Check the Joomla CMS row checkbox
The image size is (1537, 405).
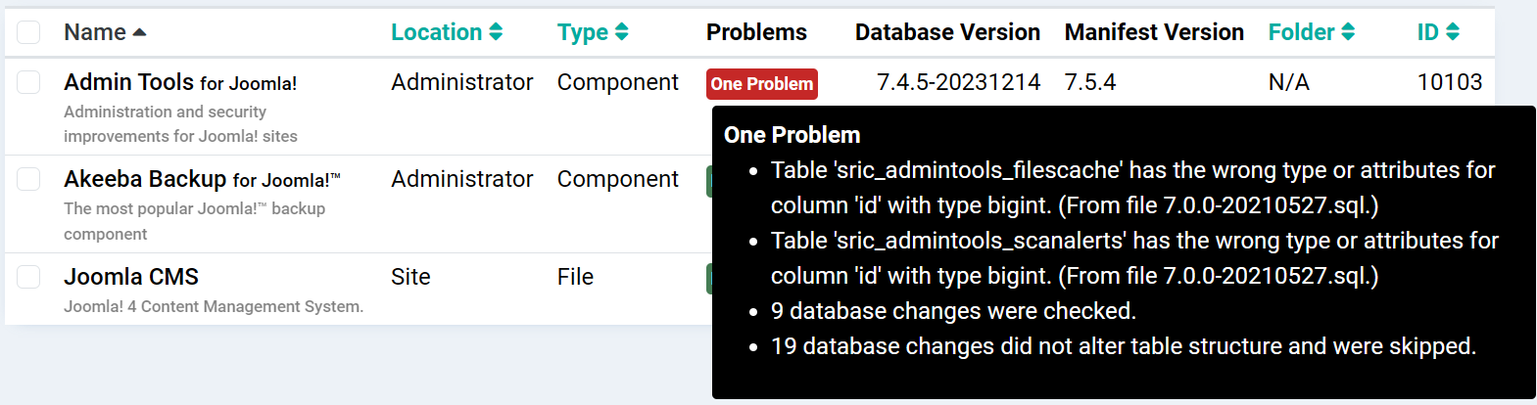pyautogui.click(x=28, y=277)
